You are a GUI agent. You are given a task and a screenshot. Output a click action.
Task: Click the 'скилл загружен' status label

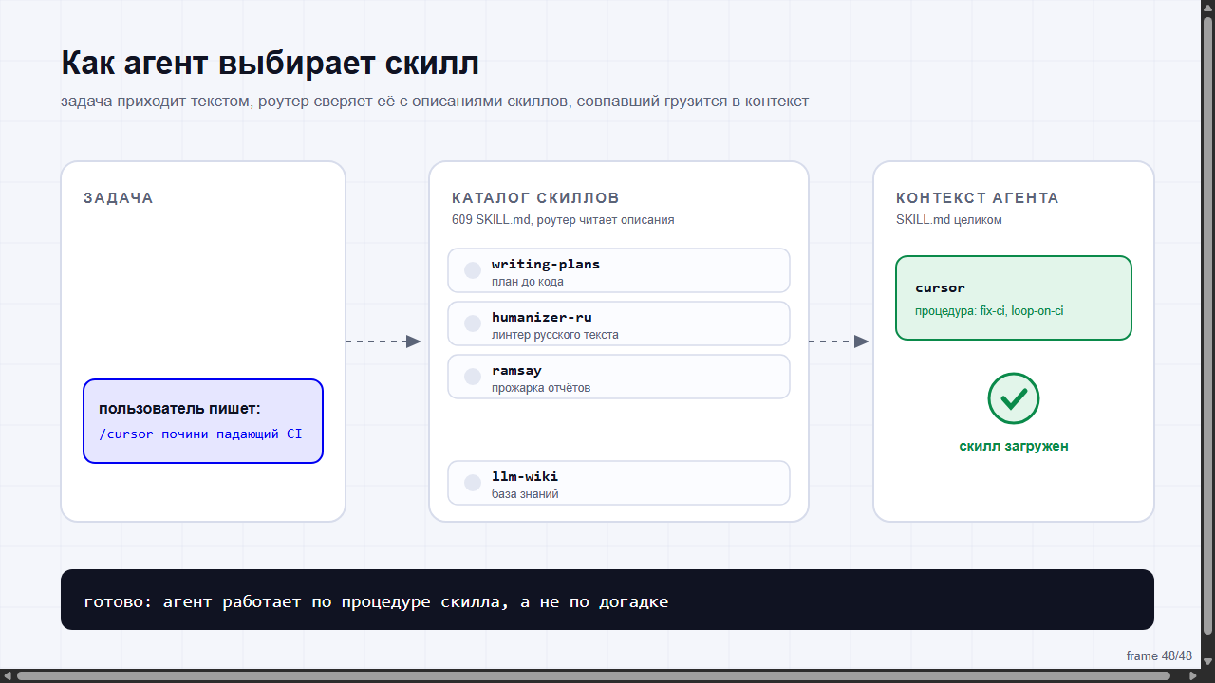[1014, 446]
